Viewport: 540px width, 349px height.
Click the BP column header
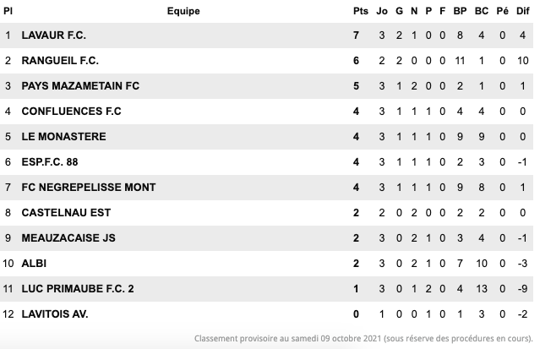pos(460,11)
